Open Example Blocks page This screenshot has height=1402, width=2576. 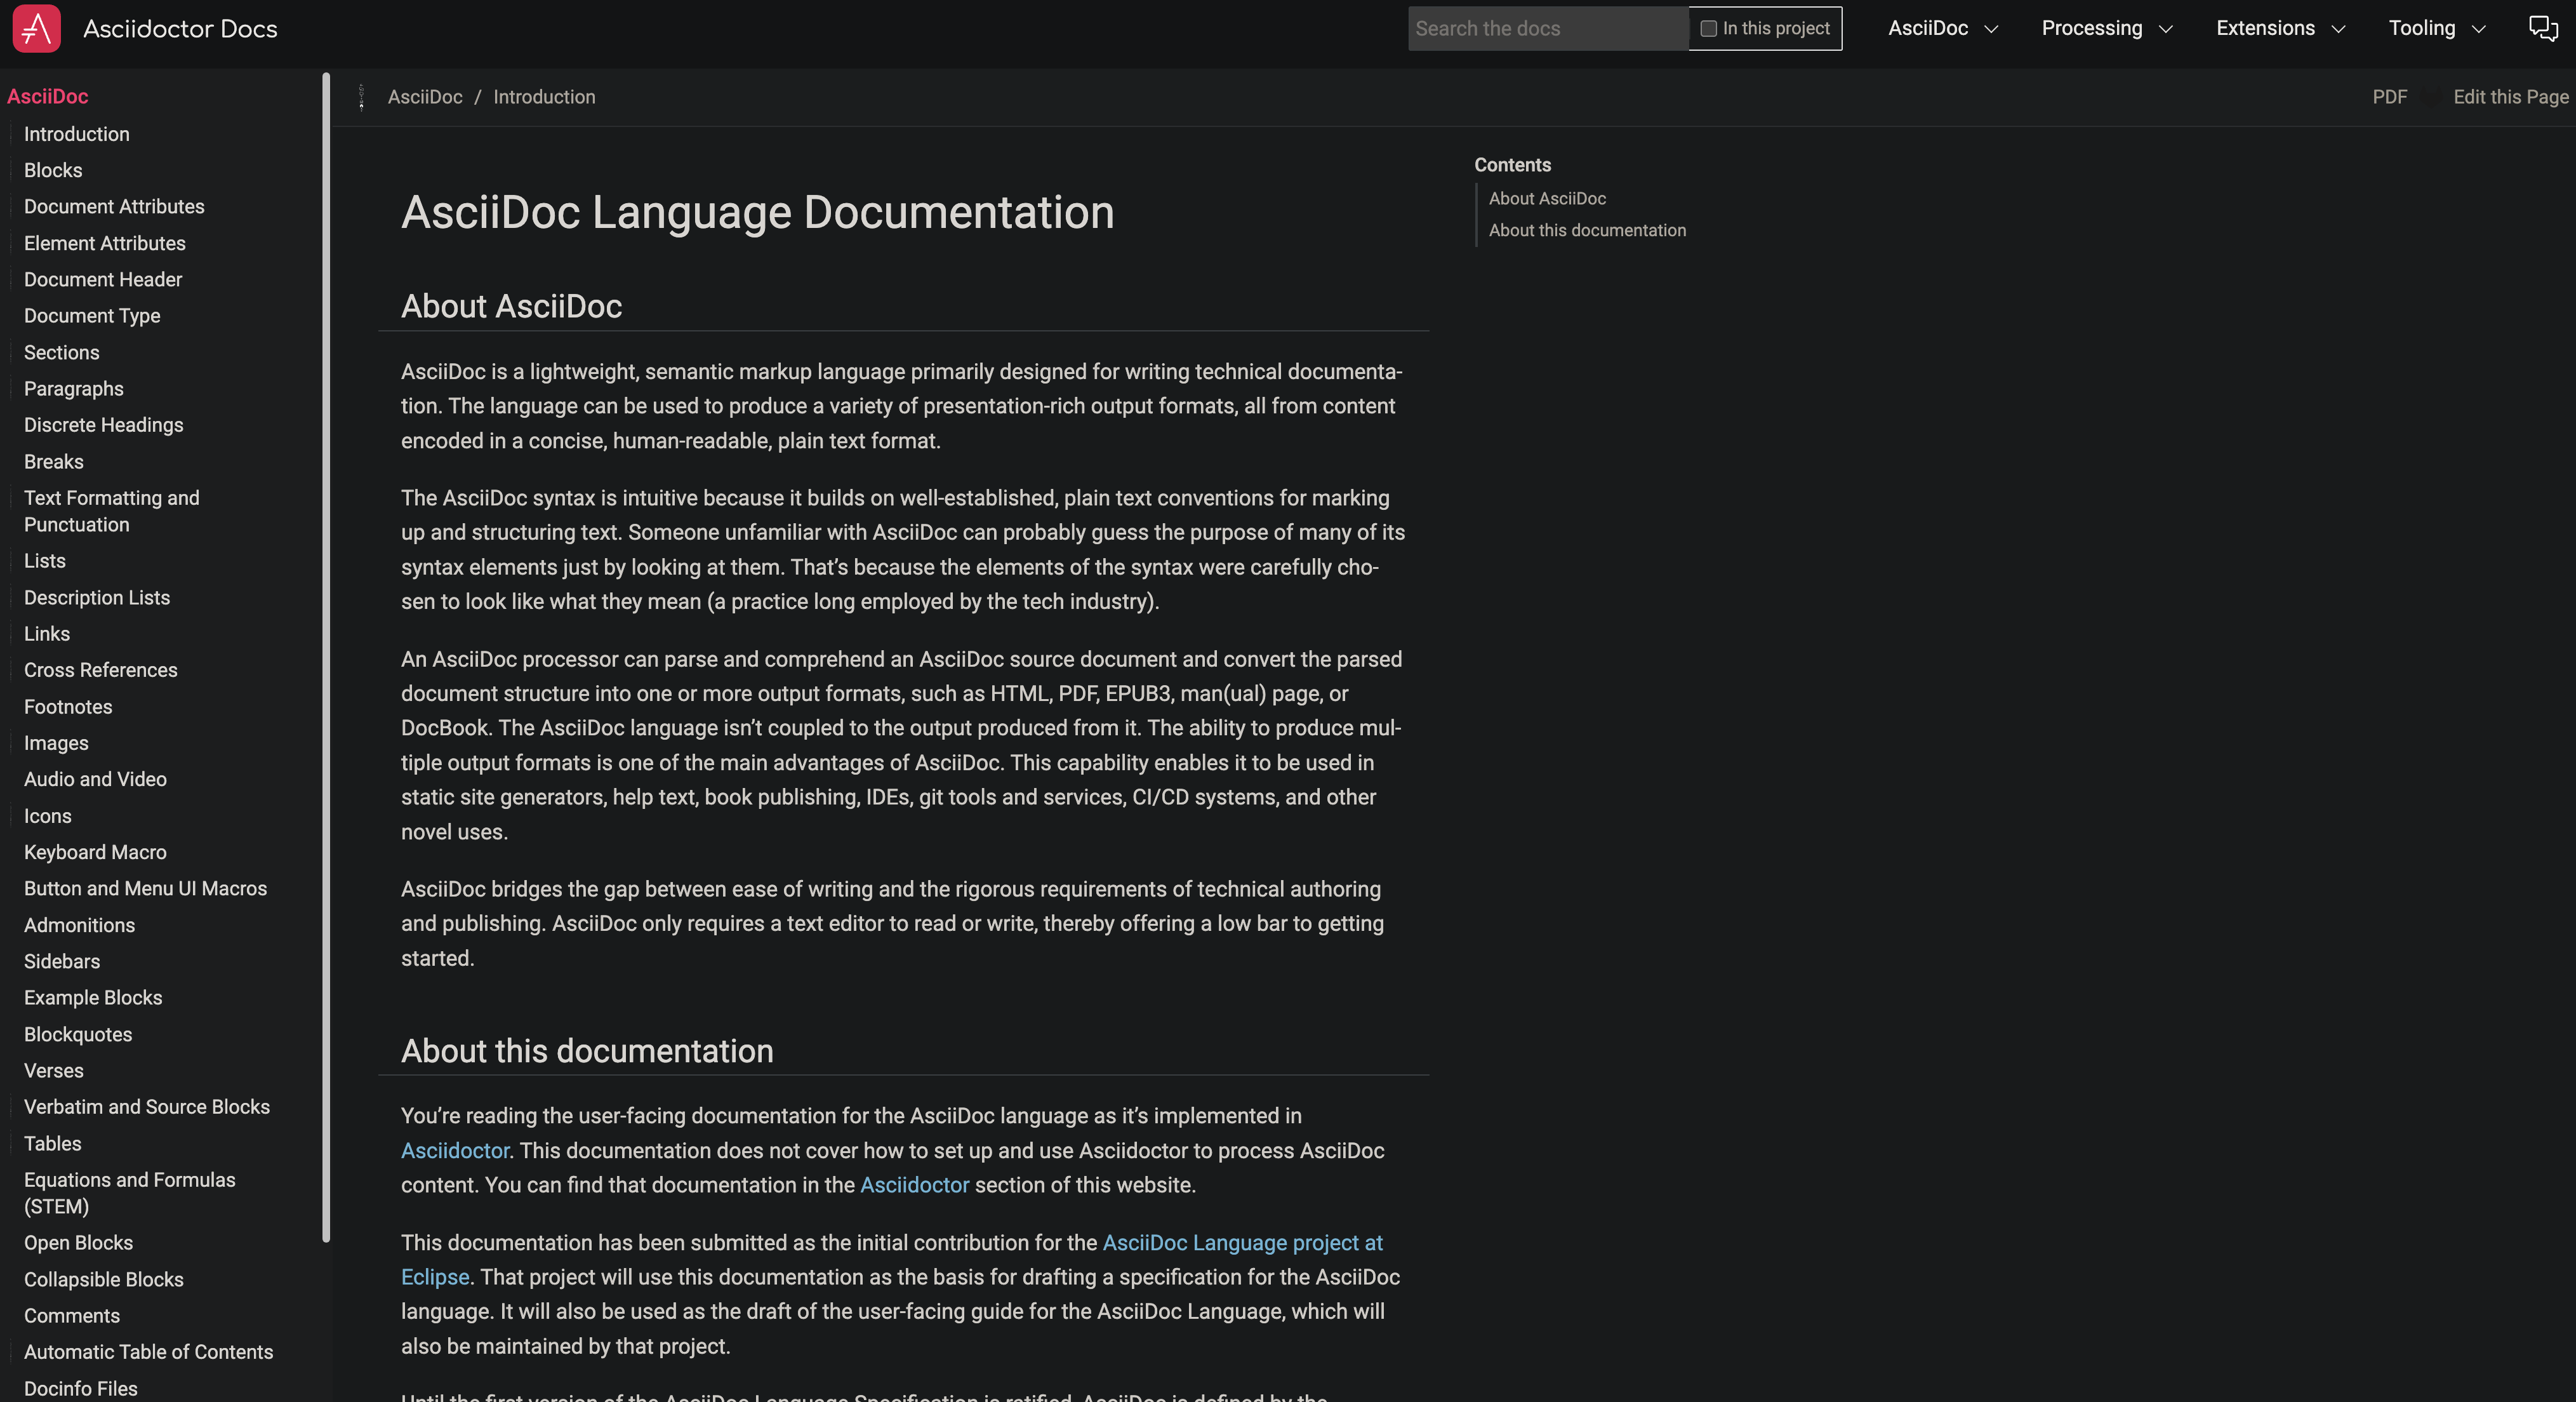[x=93, y=997]
